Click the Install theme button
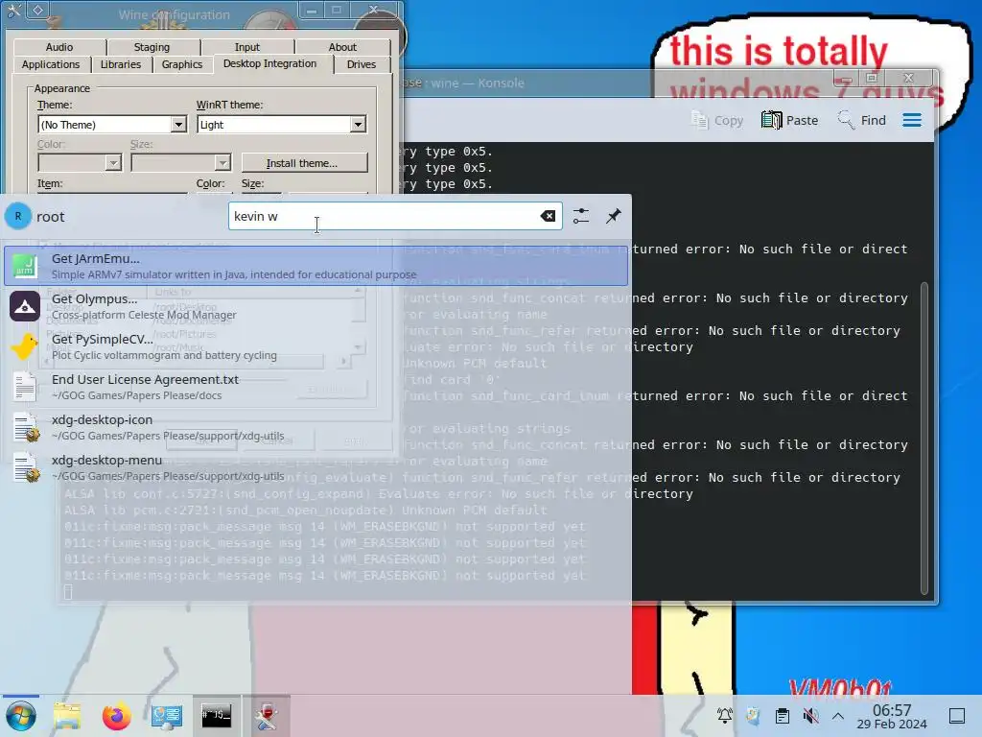Screen dimensions: 982x737 (x=304, y=163)
